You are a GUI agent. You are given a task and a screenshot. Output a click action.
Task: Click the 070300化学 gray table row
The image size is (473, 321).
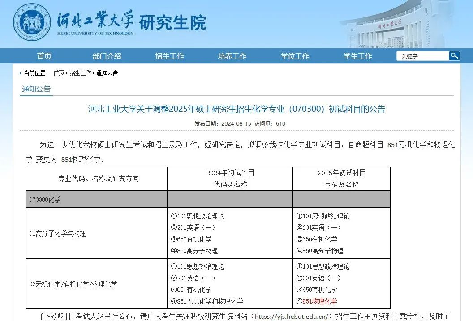[x=208, y=199]
